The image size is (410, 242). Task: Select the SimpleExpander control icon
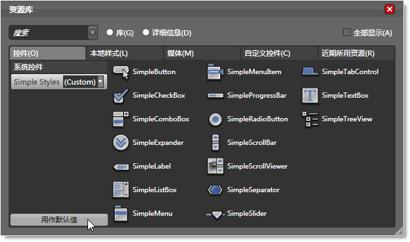pyautogui.click(x=121, y=143)
